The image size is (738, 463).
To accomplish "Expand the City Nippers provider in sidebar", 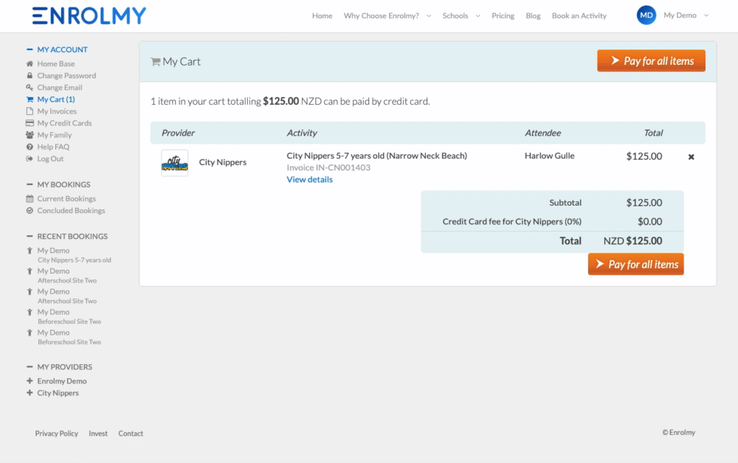I will click(x=30, y=392).
